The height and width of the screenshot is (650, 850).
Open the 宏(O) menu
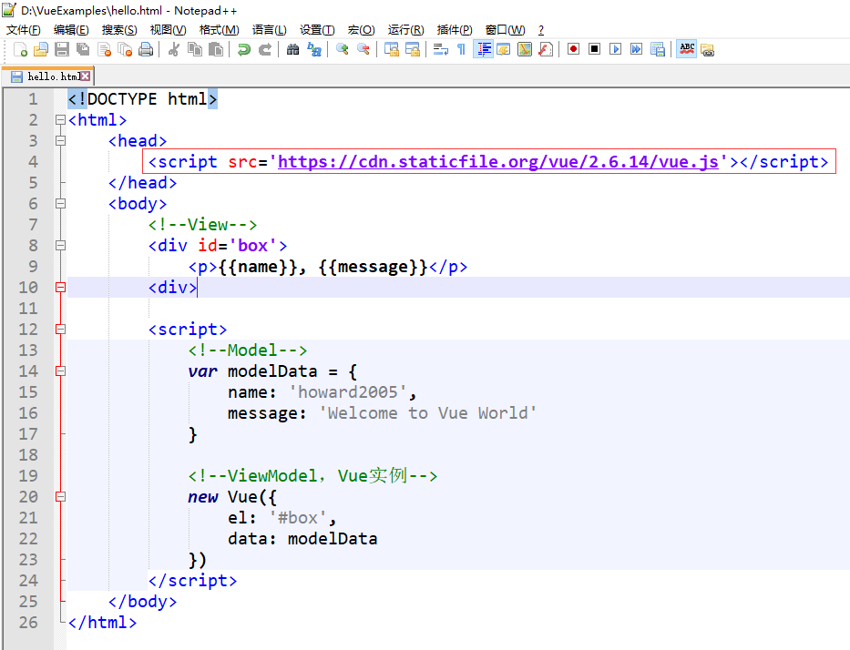(x=361, y=30)
